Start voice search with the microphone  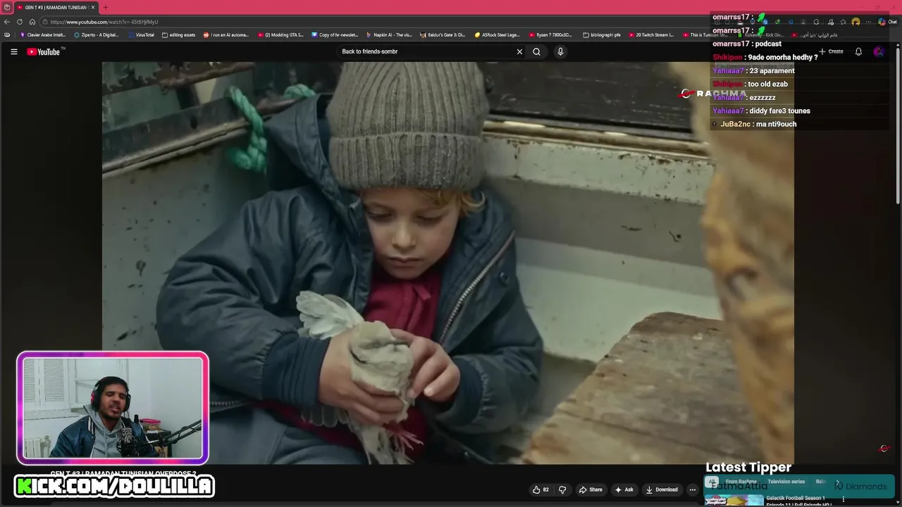(x=560, y=51)
